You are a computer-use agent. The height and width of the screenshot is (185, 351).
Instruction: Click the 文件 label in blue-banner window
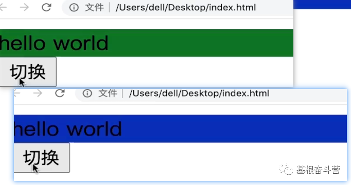click(108, 93)
